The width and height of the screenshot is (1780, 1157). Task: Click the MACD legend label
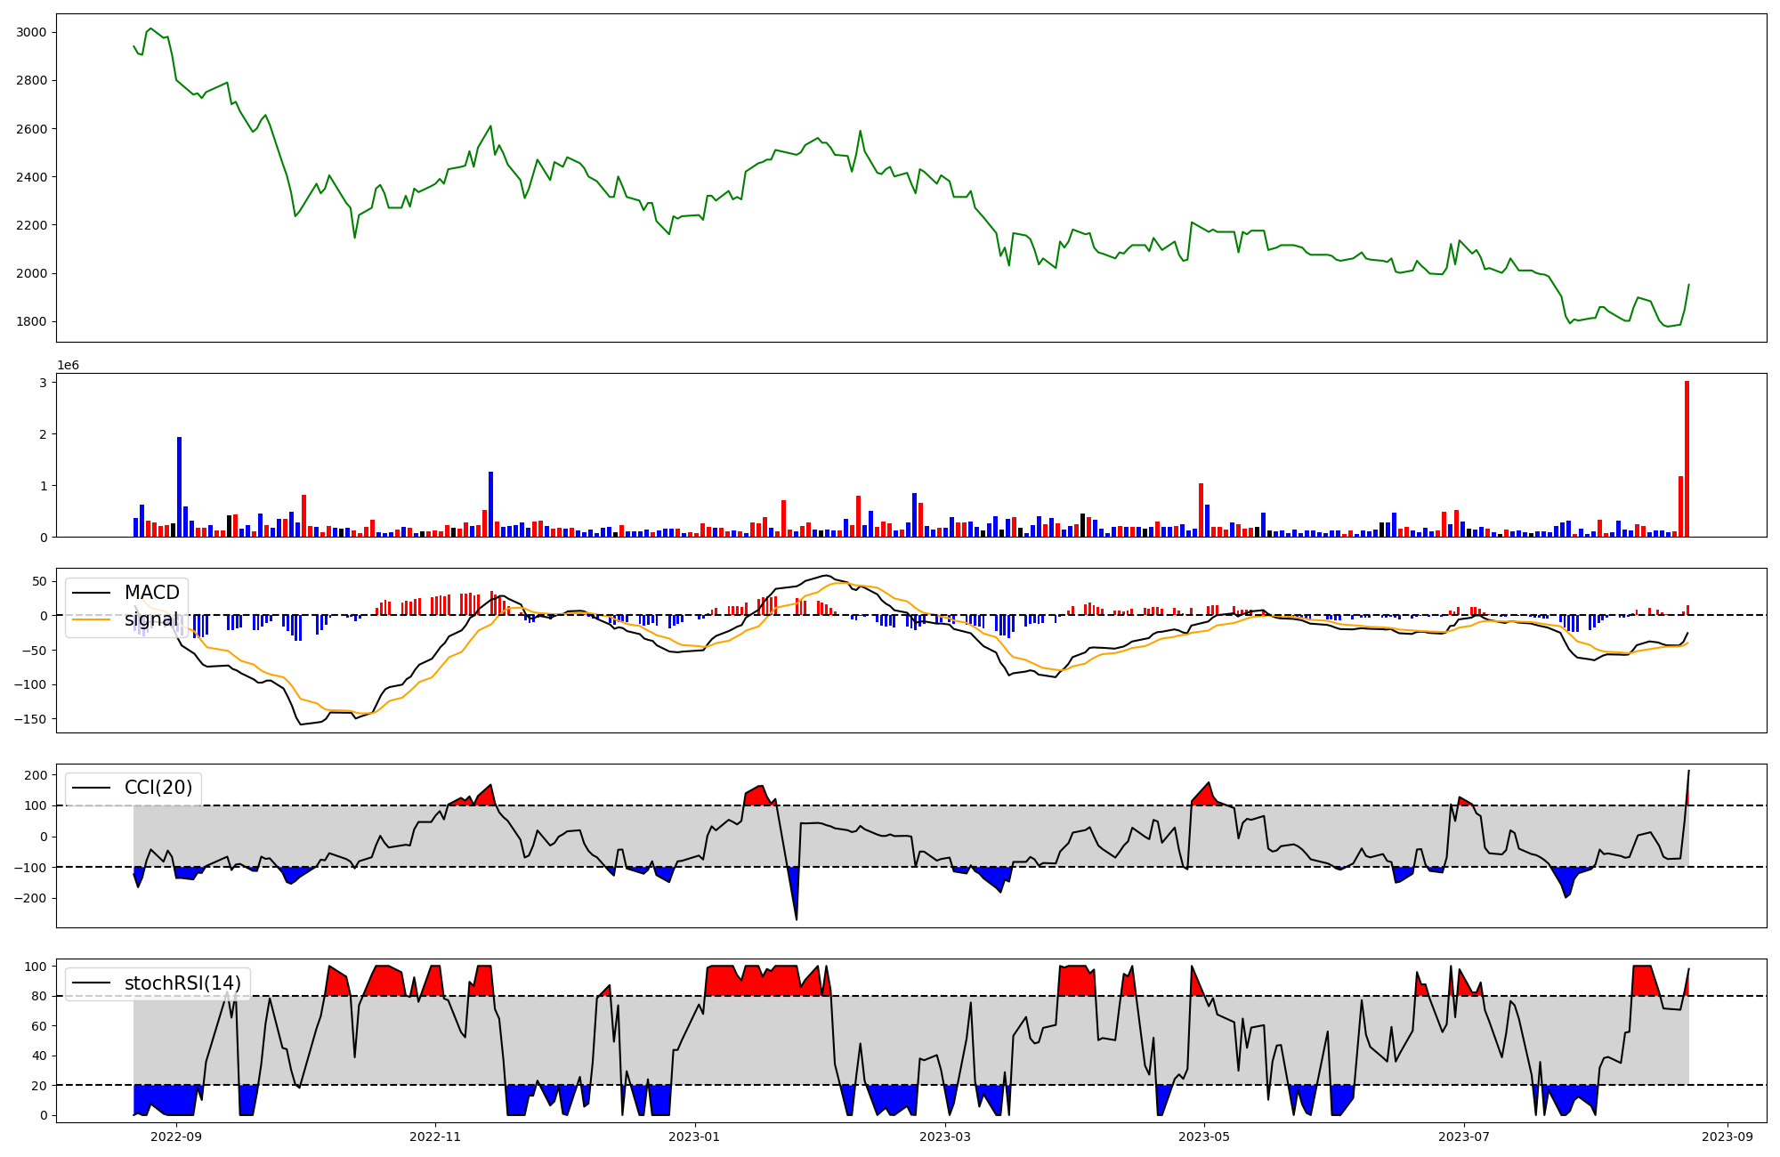click(x=151, y=593)
